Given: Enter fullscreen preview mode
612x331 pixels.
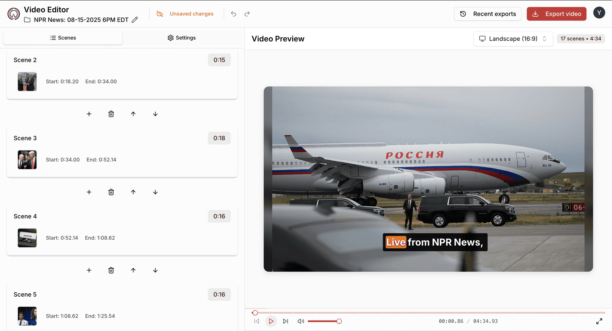Looking at the screenshot, I should pos(599,321).
